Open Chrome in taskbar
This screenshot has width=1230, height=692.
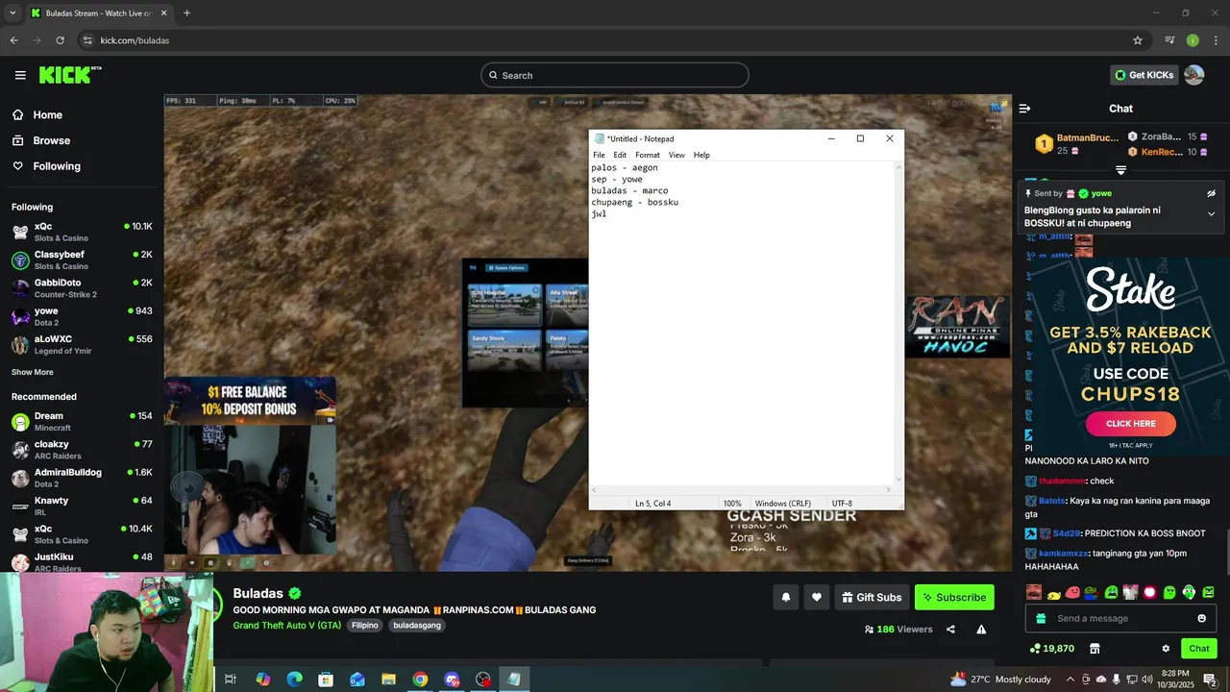click(x=420, y=680)
